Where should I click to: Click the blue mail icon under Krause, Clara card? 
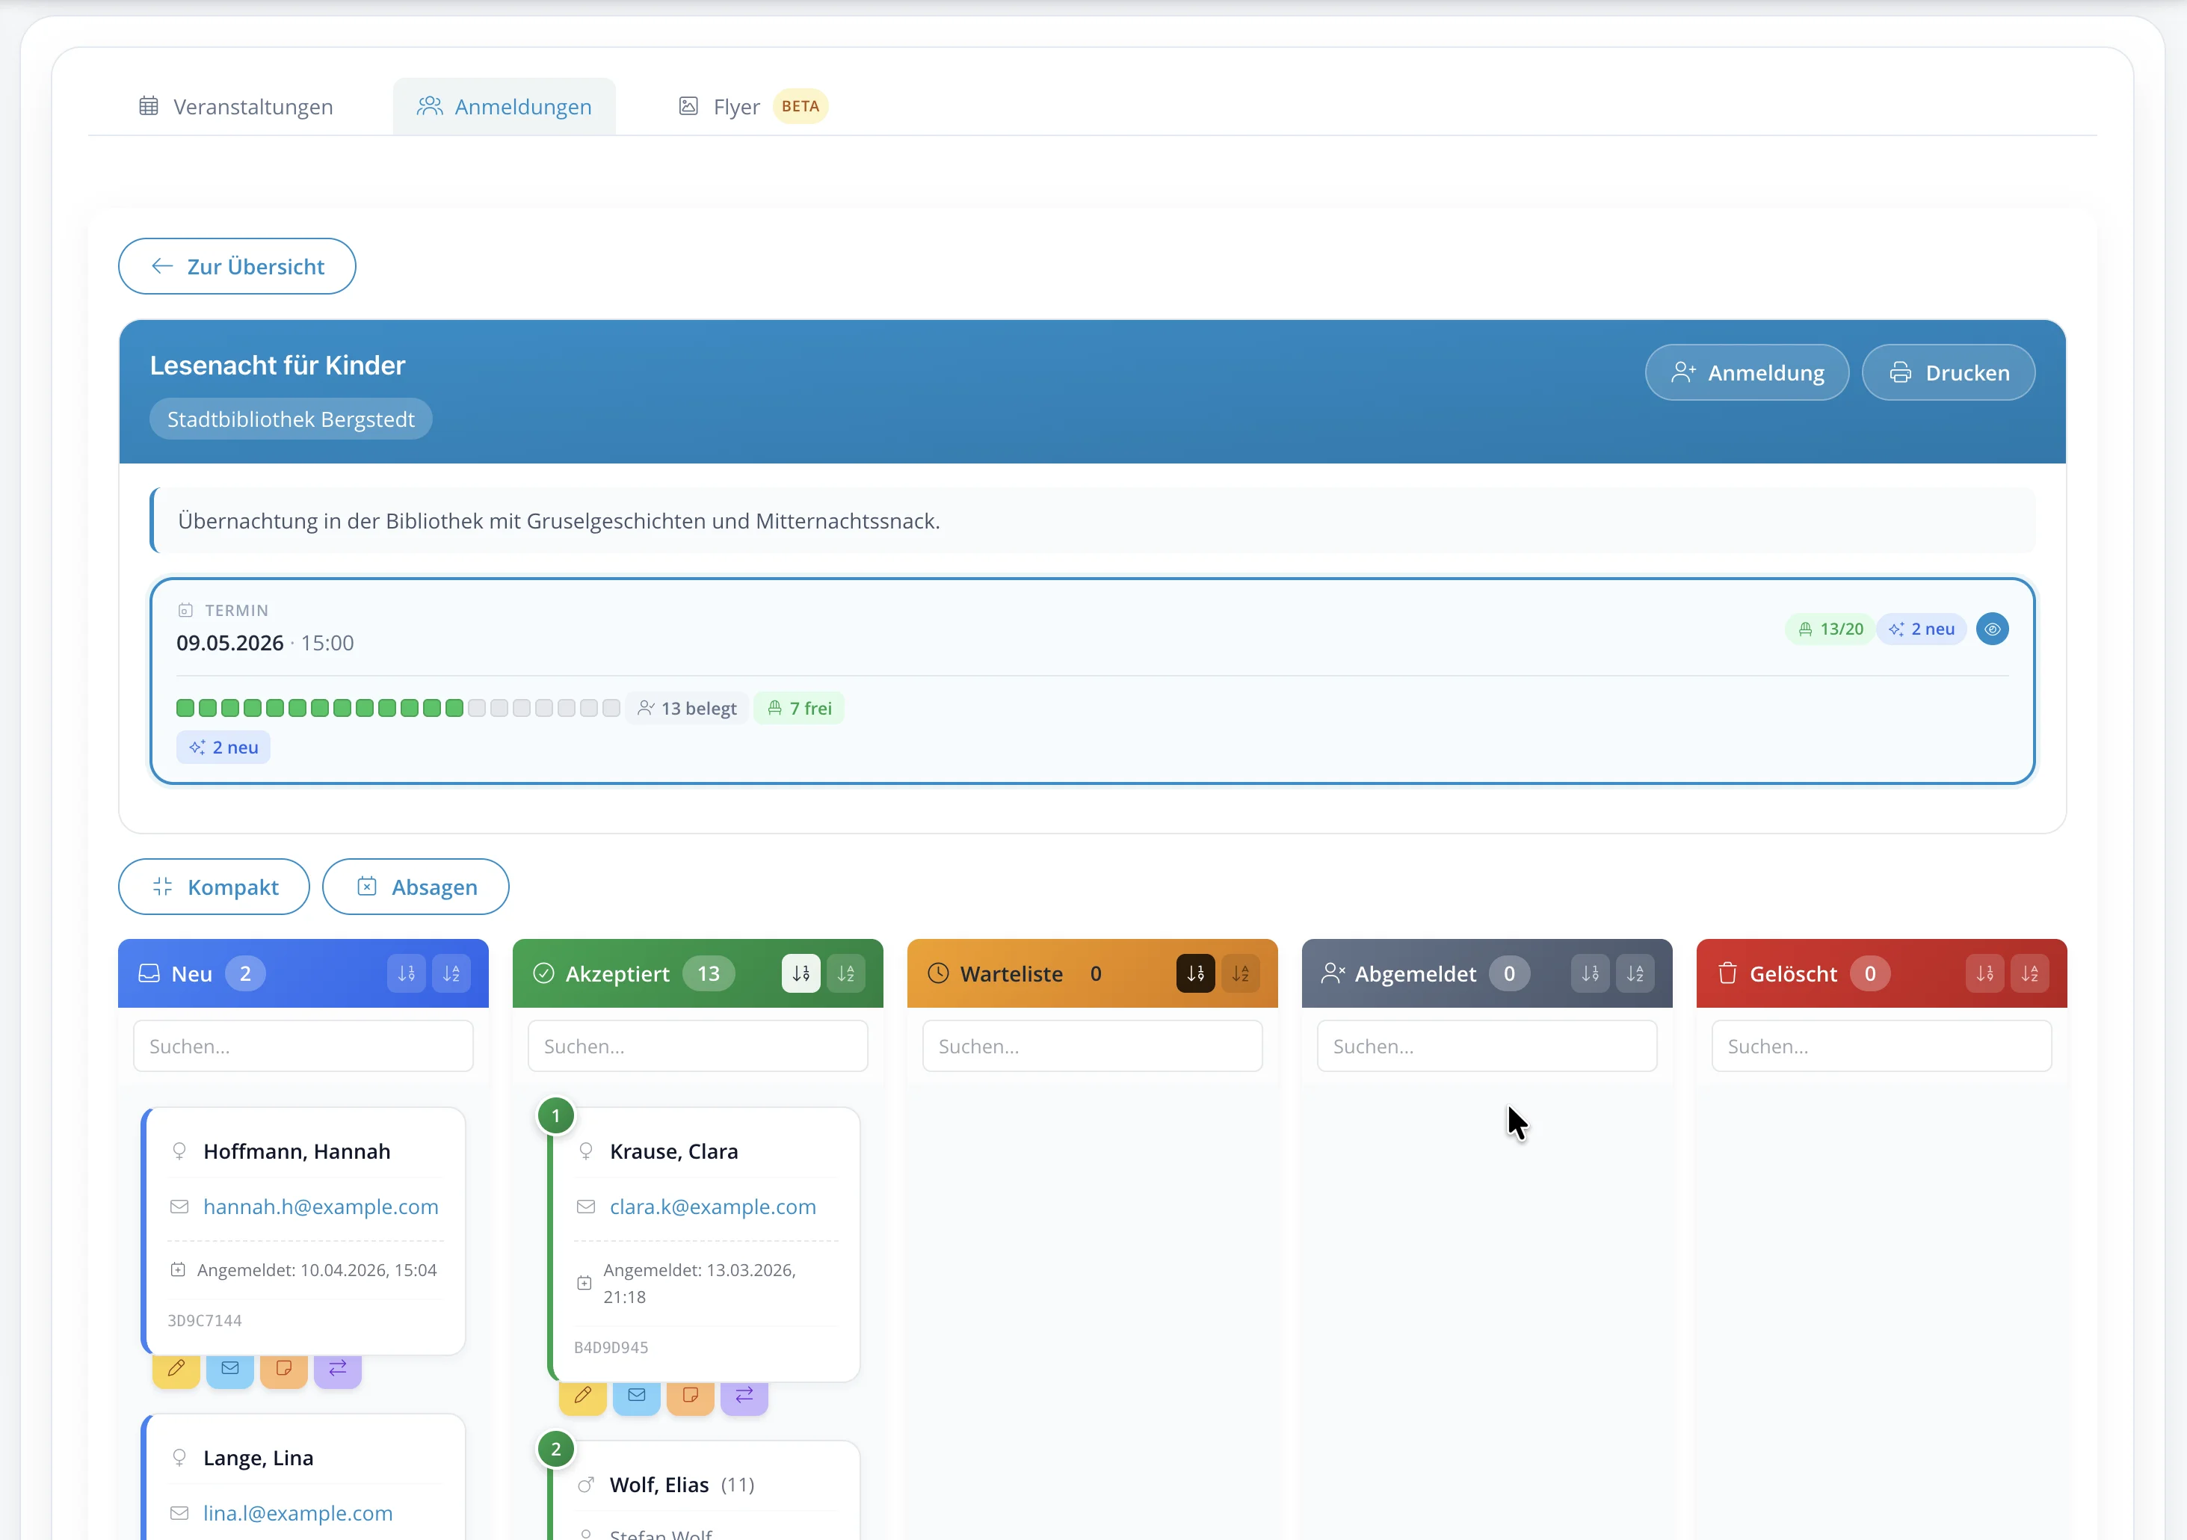pos(638,1396)
